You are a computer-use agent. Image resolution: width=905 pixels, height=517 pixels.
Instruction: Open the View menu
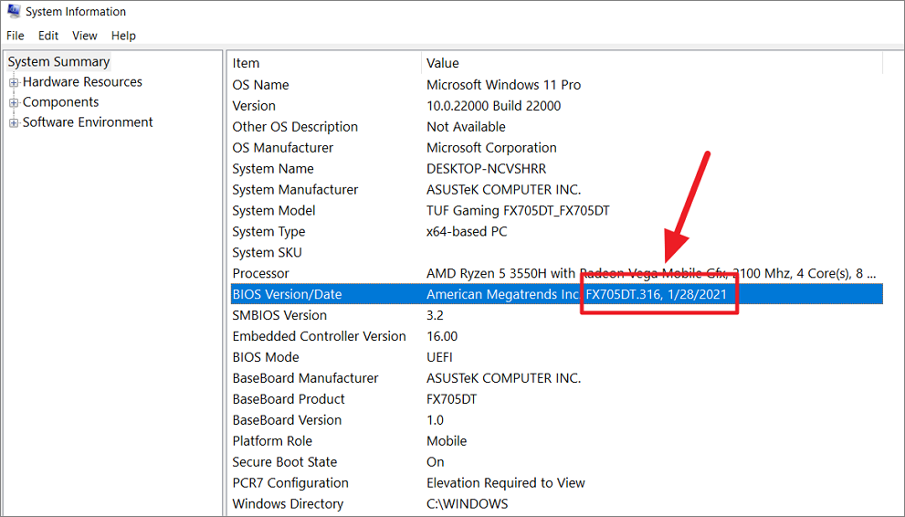pyautogui.click(x=84, y=36)
